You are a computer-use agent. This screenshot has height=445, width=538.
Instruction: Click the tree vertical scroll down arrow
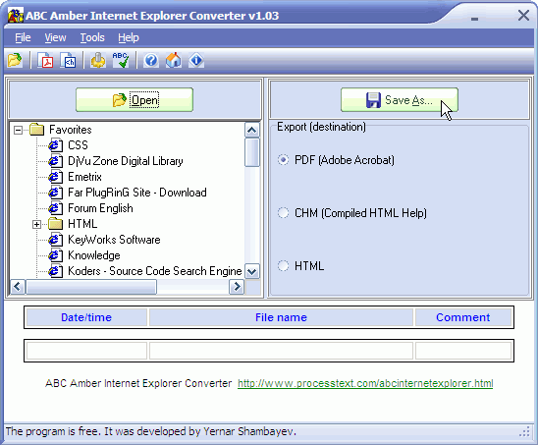(x=252, y=271)
